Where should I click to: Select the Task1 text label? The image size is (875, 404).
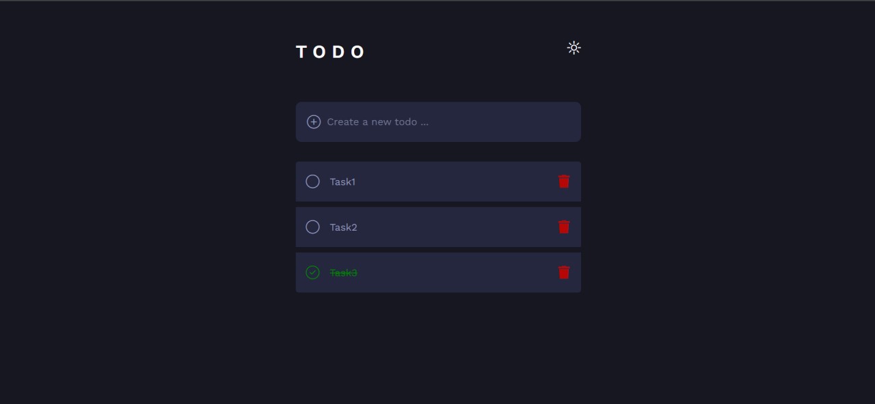(x=342, y=182)
